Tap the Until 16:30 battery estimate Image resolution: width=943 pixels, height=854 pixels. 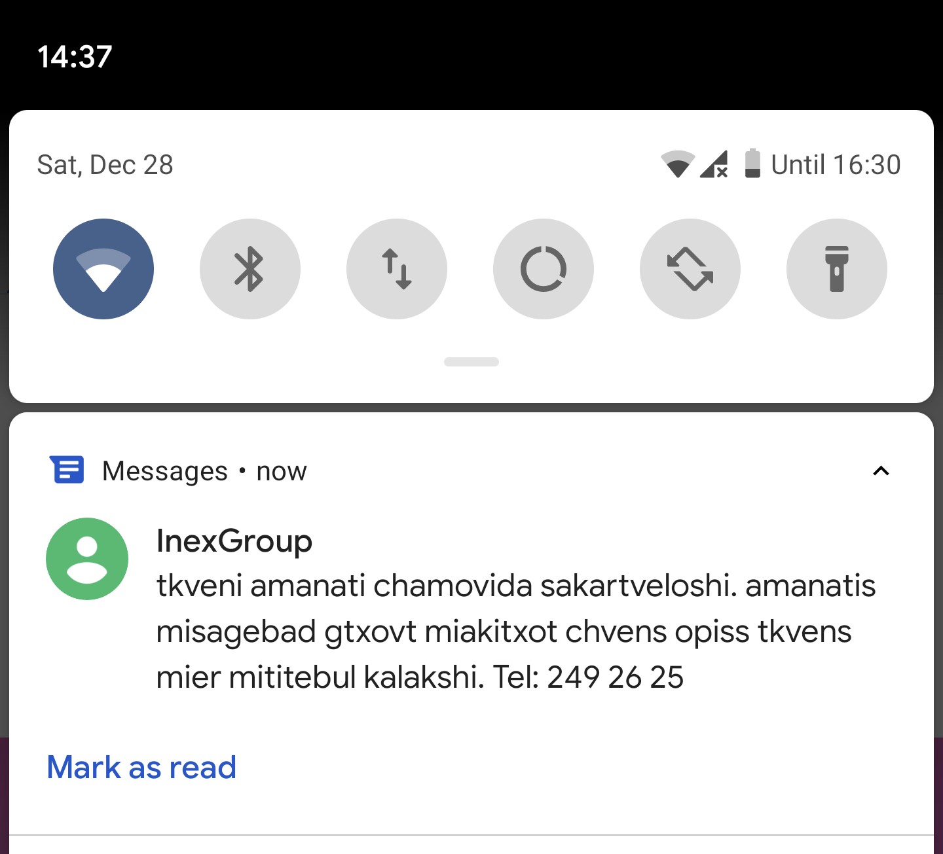836,165
